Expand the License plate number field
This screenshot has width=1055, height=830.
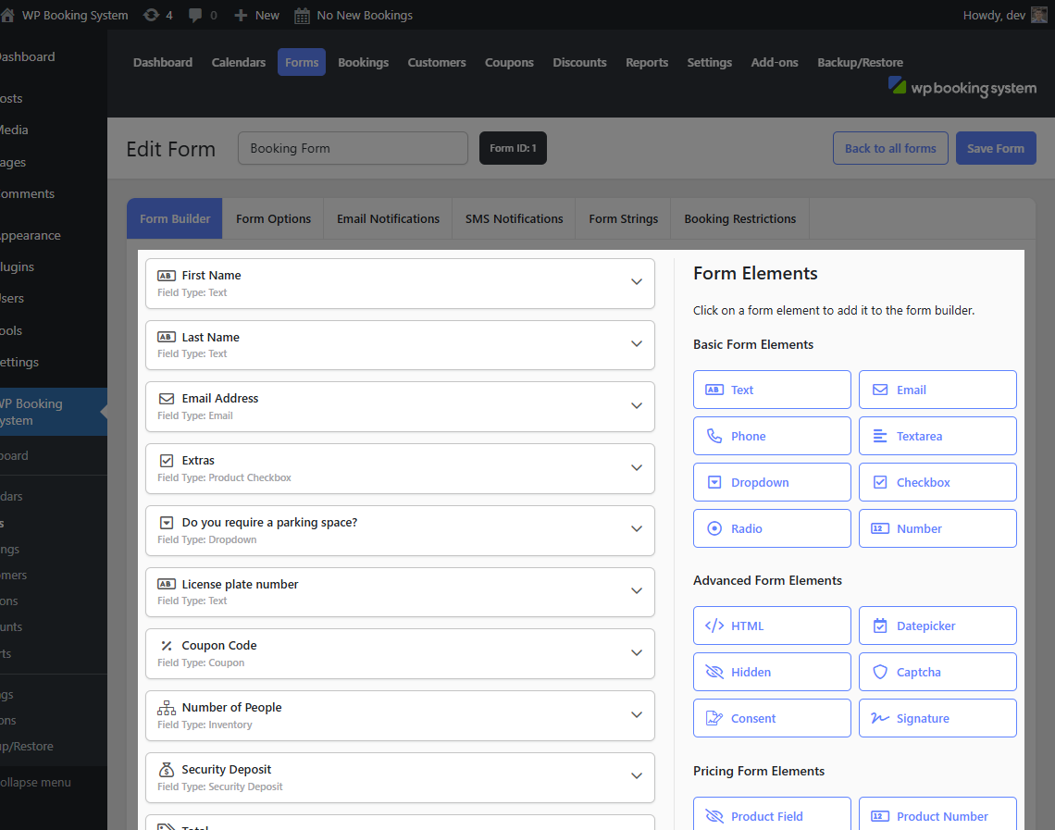[x=636, y=590]
